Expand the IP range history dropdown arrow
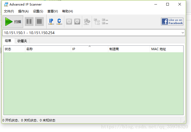 tap(183, 33)
